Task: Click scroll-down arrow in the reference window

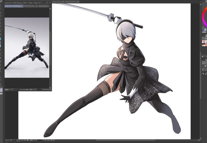Action: [50, 88]
